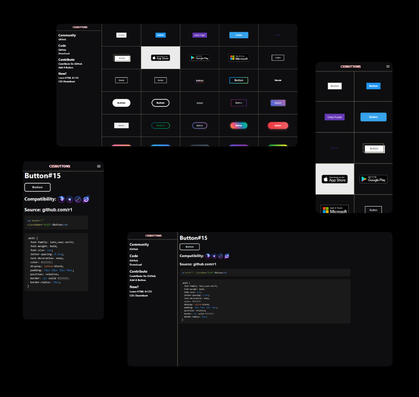Click Firefox compatibility icon in mobile Button#15 page
419x397 pixels.
click(61, 199)
